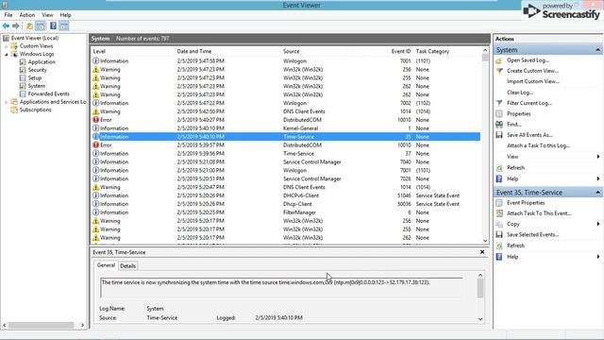The height and width of the screenshot is (340, 604).
Task: Click the warning icon for 5:42:50 PM DNS Client Events
Action: (x=96, y=111)
